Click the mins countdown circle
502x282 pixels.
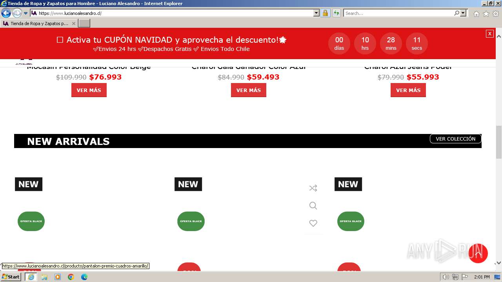pyautogui.click(x=391, y=43)
